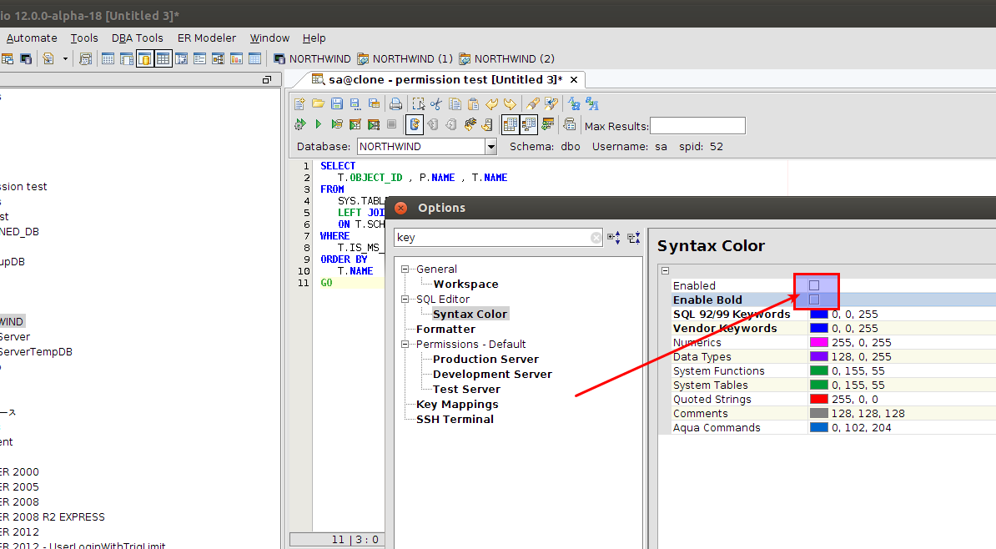Click the Max Results input field
Screen dimensions: 996x549
(x=697, y=126)
